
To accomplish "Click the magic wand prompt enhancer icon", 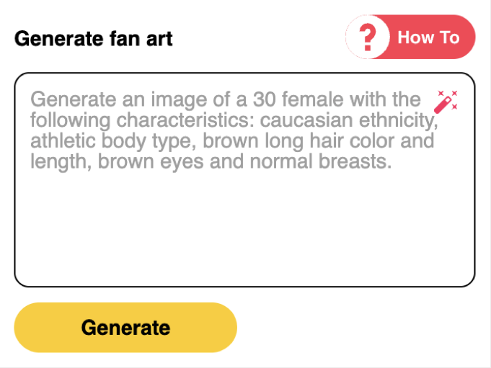I will tap(447, 101).
